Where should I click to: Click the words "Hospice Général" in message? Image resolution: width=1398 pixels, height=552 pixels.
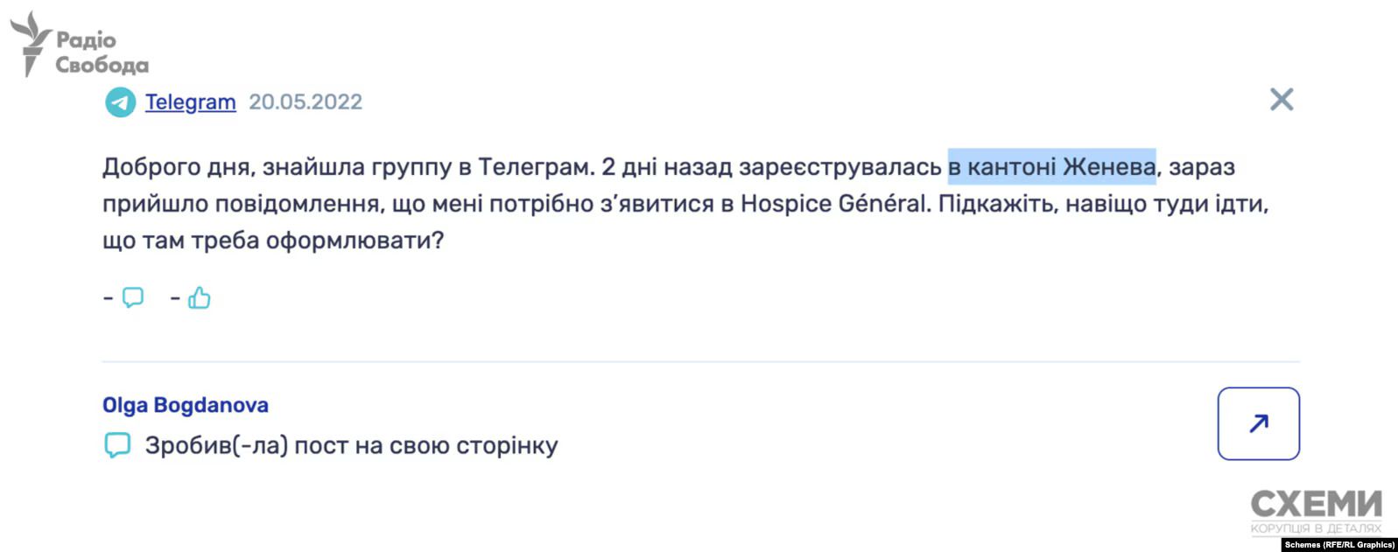(x=832, y=204)
